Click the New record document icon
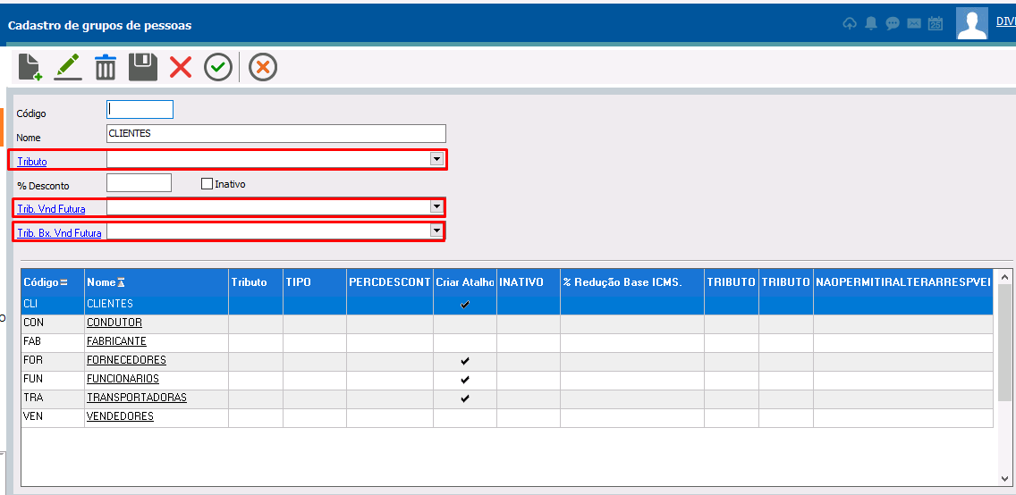This screenshot has width=1016, height=495. pyautogui.click(x=30, y=67)
